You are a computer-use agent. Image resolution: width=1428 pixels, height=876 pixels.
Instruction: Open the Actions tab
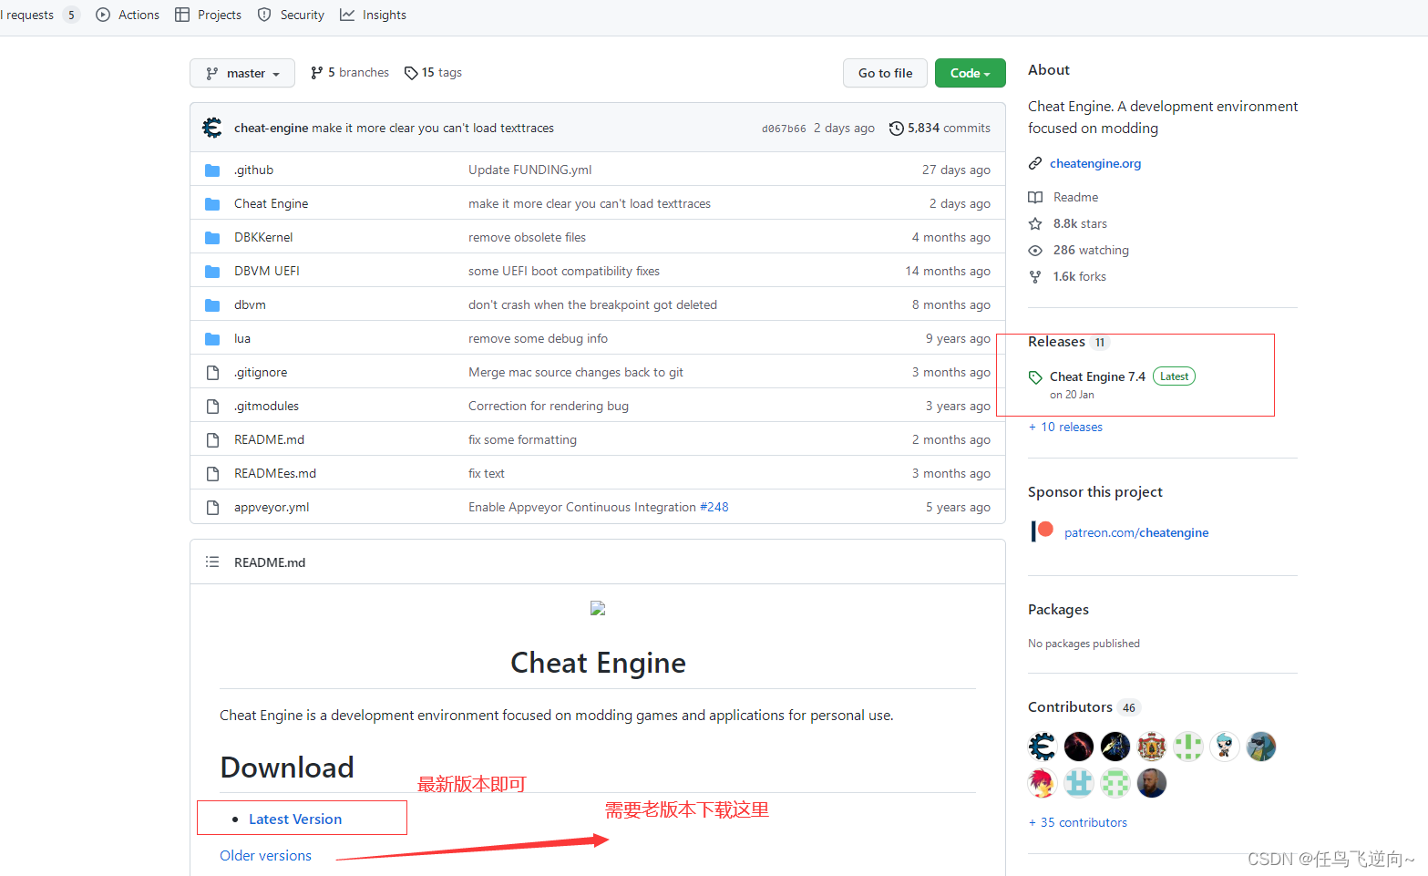[x=128, y=15]
